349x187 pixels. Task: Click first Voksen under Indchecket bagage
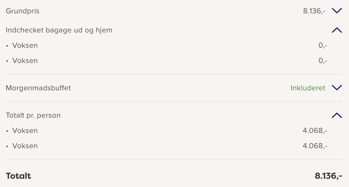[x=25, y=45]
